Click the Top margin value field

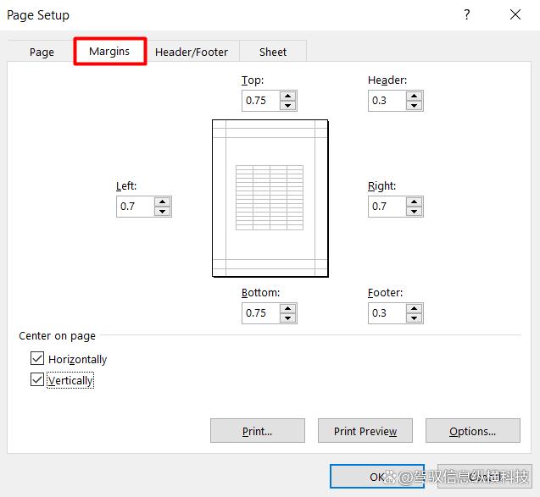pyautogui.click(x=261, y=101)
